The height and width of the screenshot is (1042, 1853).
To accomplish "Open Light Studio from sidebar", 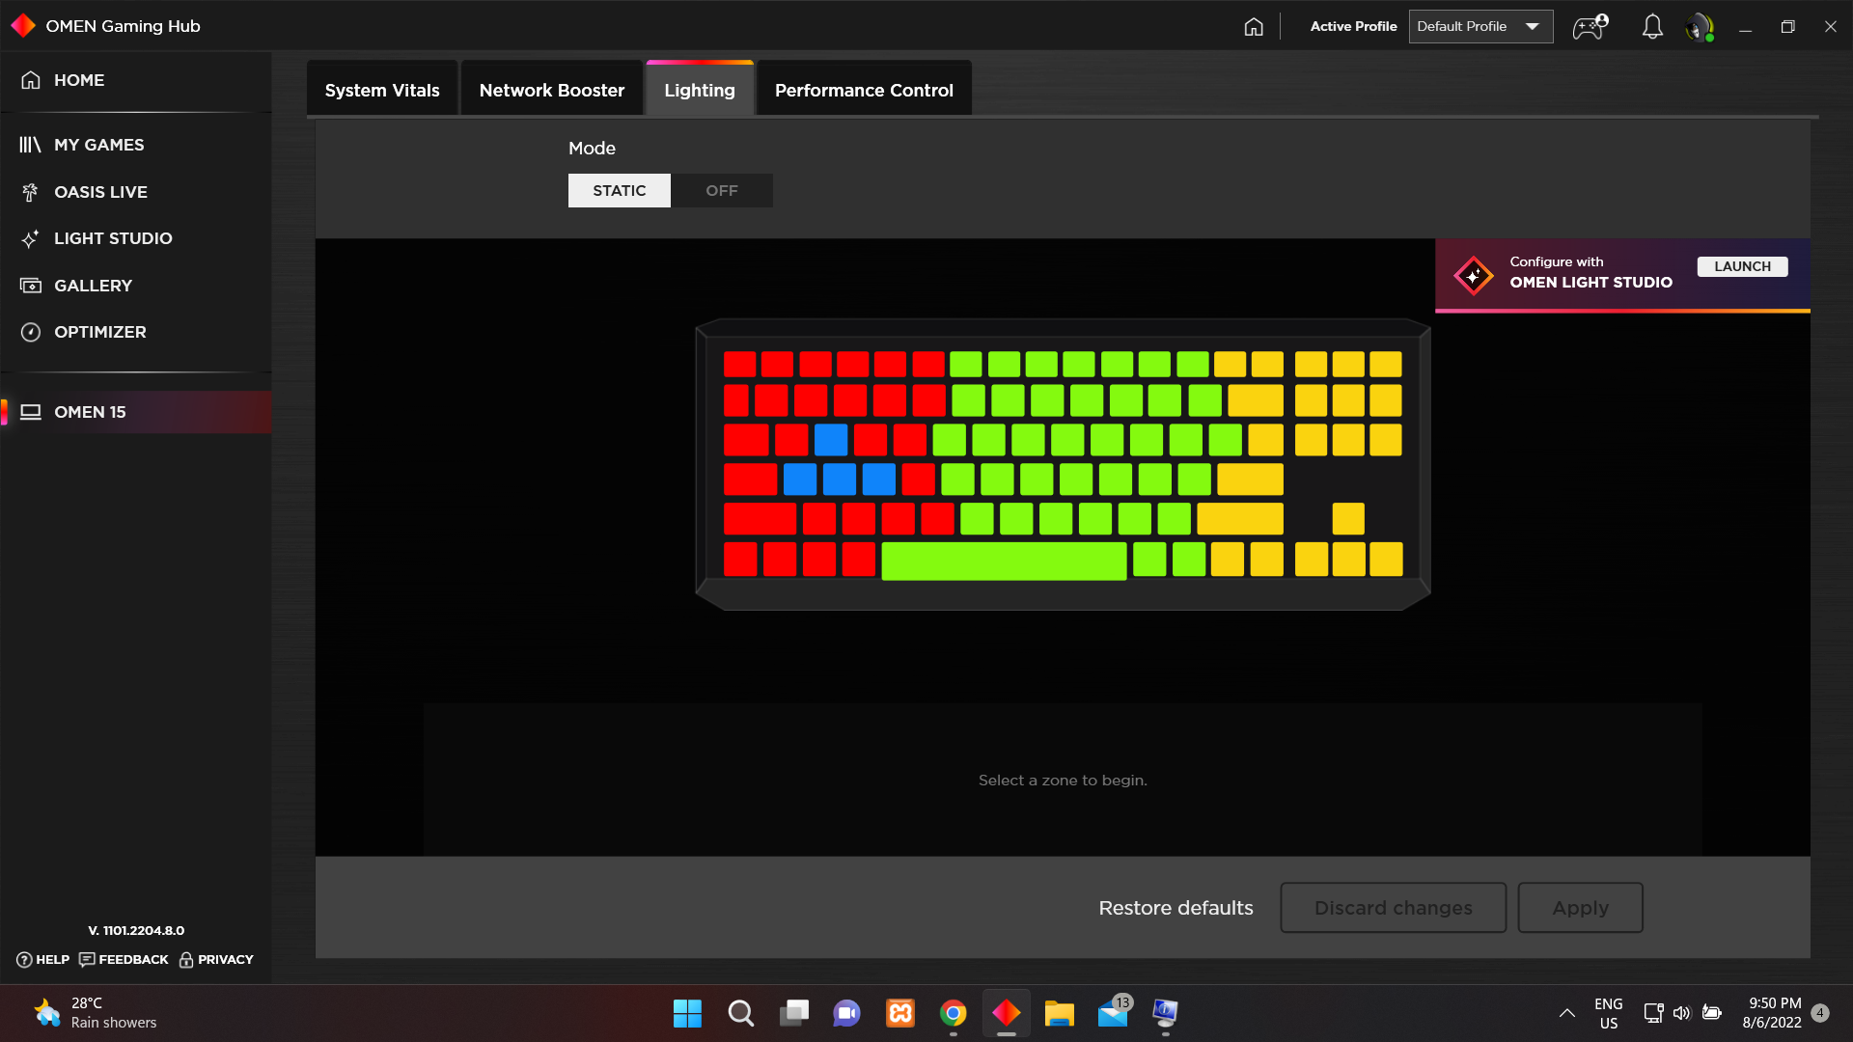I will 113,238.
